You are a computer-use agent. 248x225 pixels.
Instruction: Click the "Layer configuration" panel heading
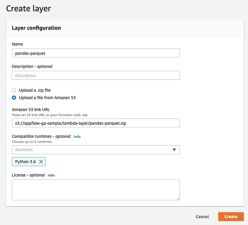point(36,28)
